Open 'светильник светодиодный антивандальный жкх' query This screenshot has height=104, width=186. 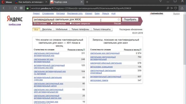point(46,54)
